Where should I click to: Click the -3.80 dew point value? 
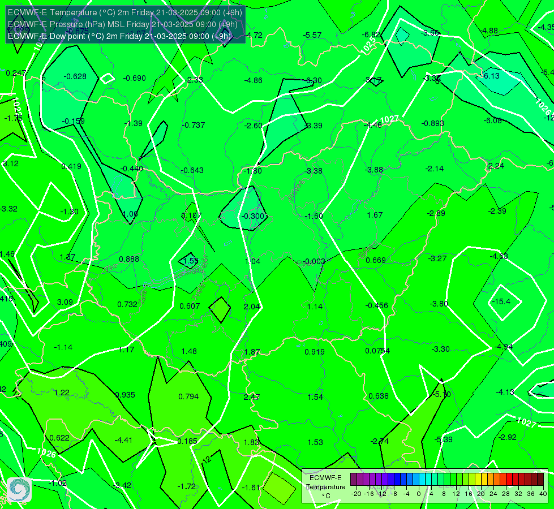[x=439, y=304]
